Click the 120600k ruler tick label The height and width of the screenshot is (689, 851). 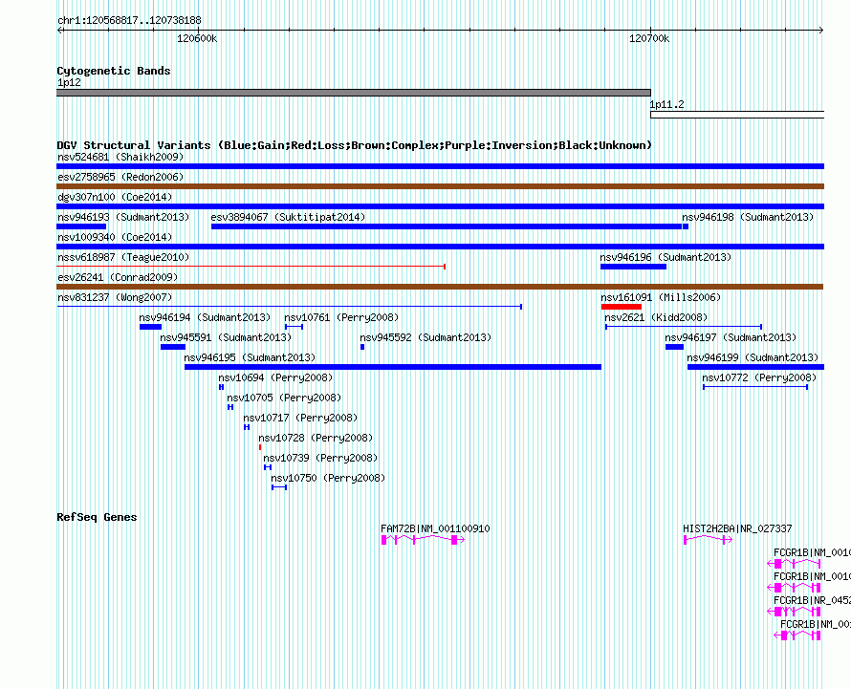point(196,39)
